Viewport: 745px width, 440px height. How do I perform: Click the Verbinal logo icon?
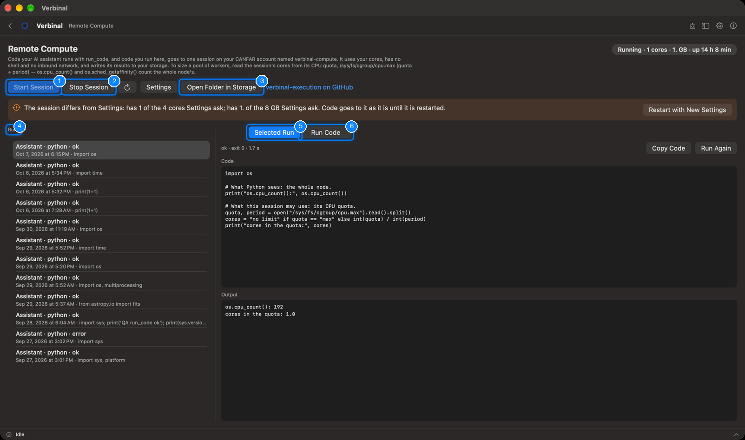[x=25, y=26]
